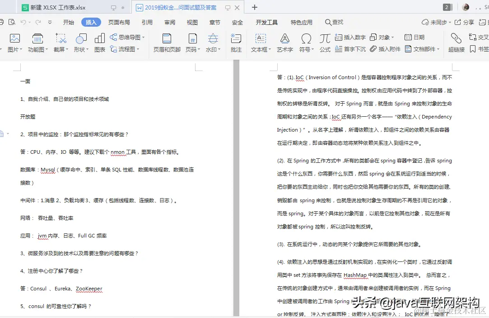489x318 pixels.
Task: Click the print preview icon
Action: (x=12, y=22)
